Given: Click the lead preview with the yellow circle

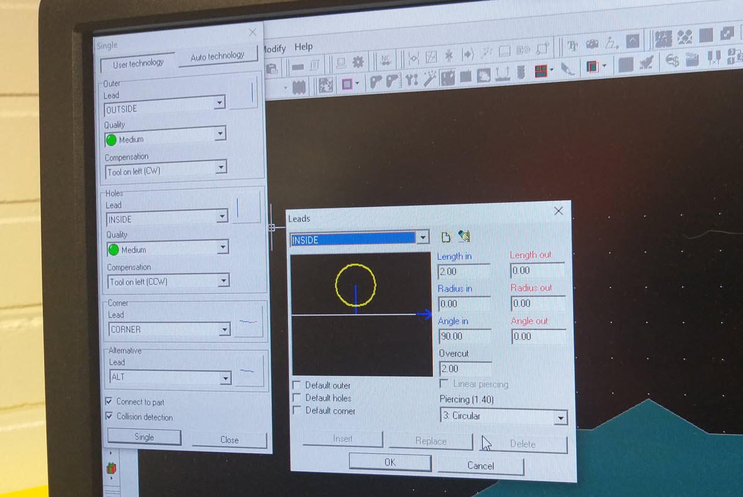Looking at the screenshot, I should pos(361,314).
